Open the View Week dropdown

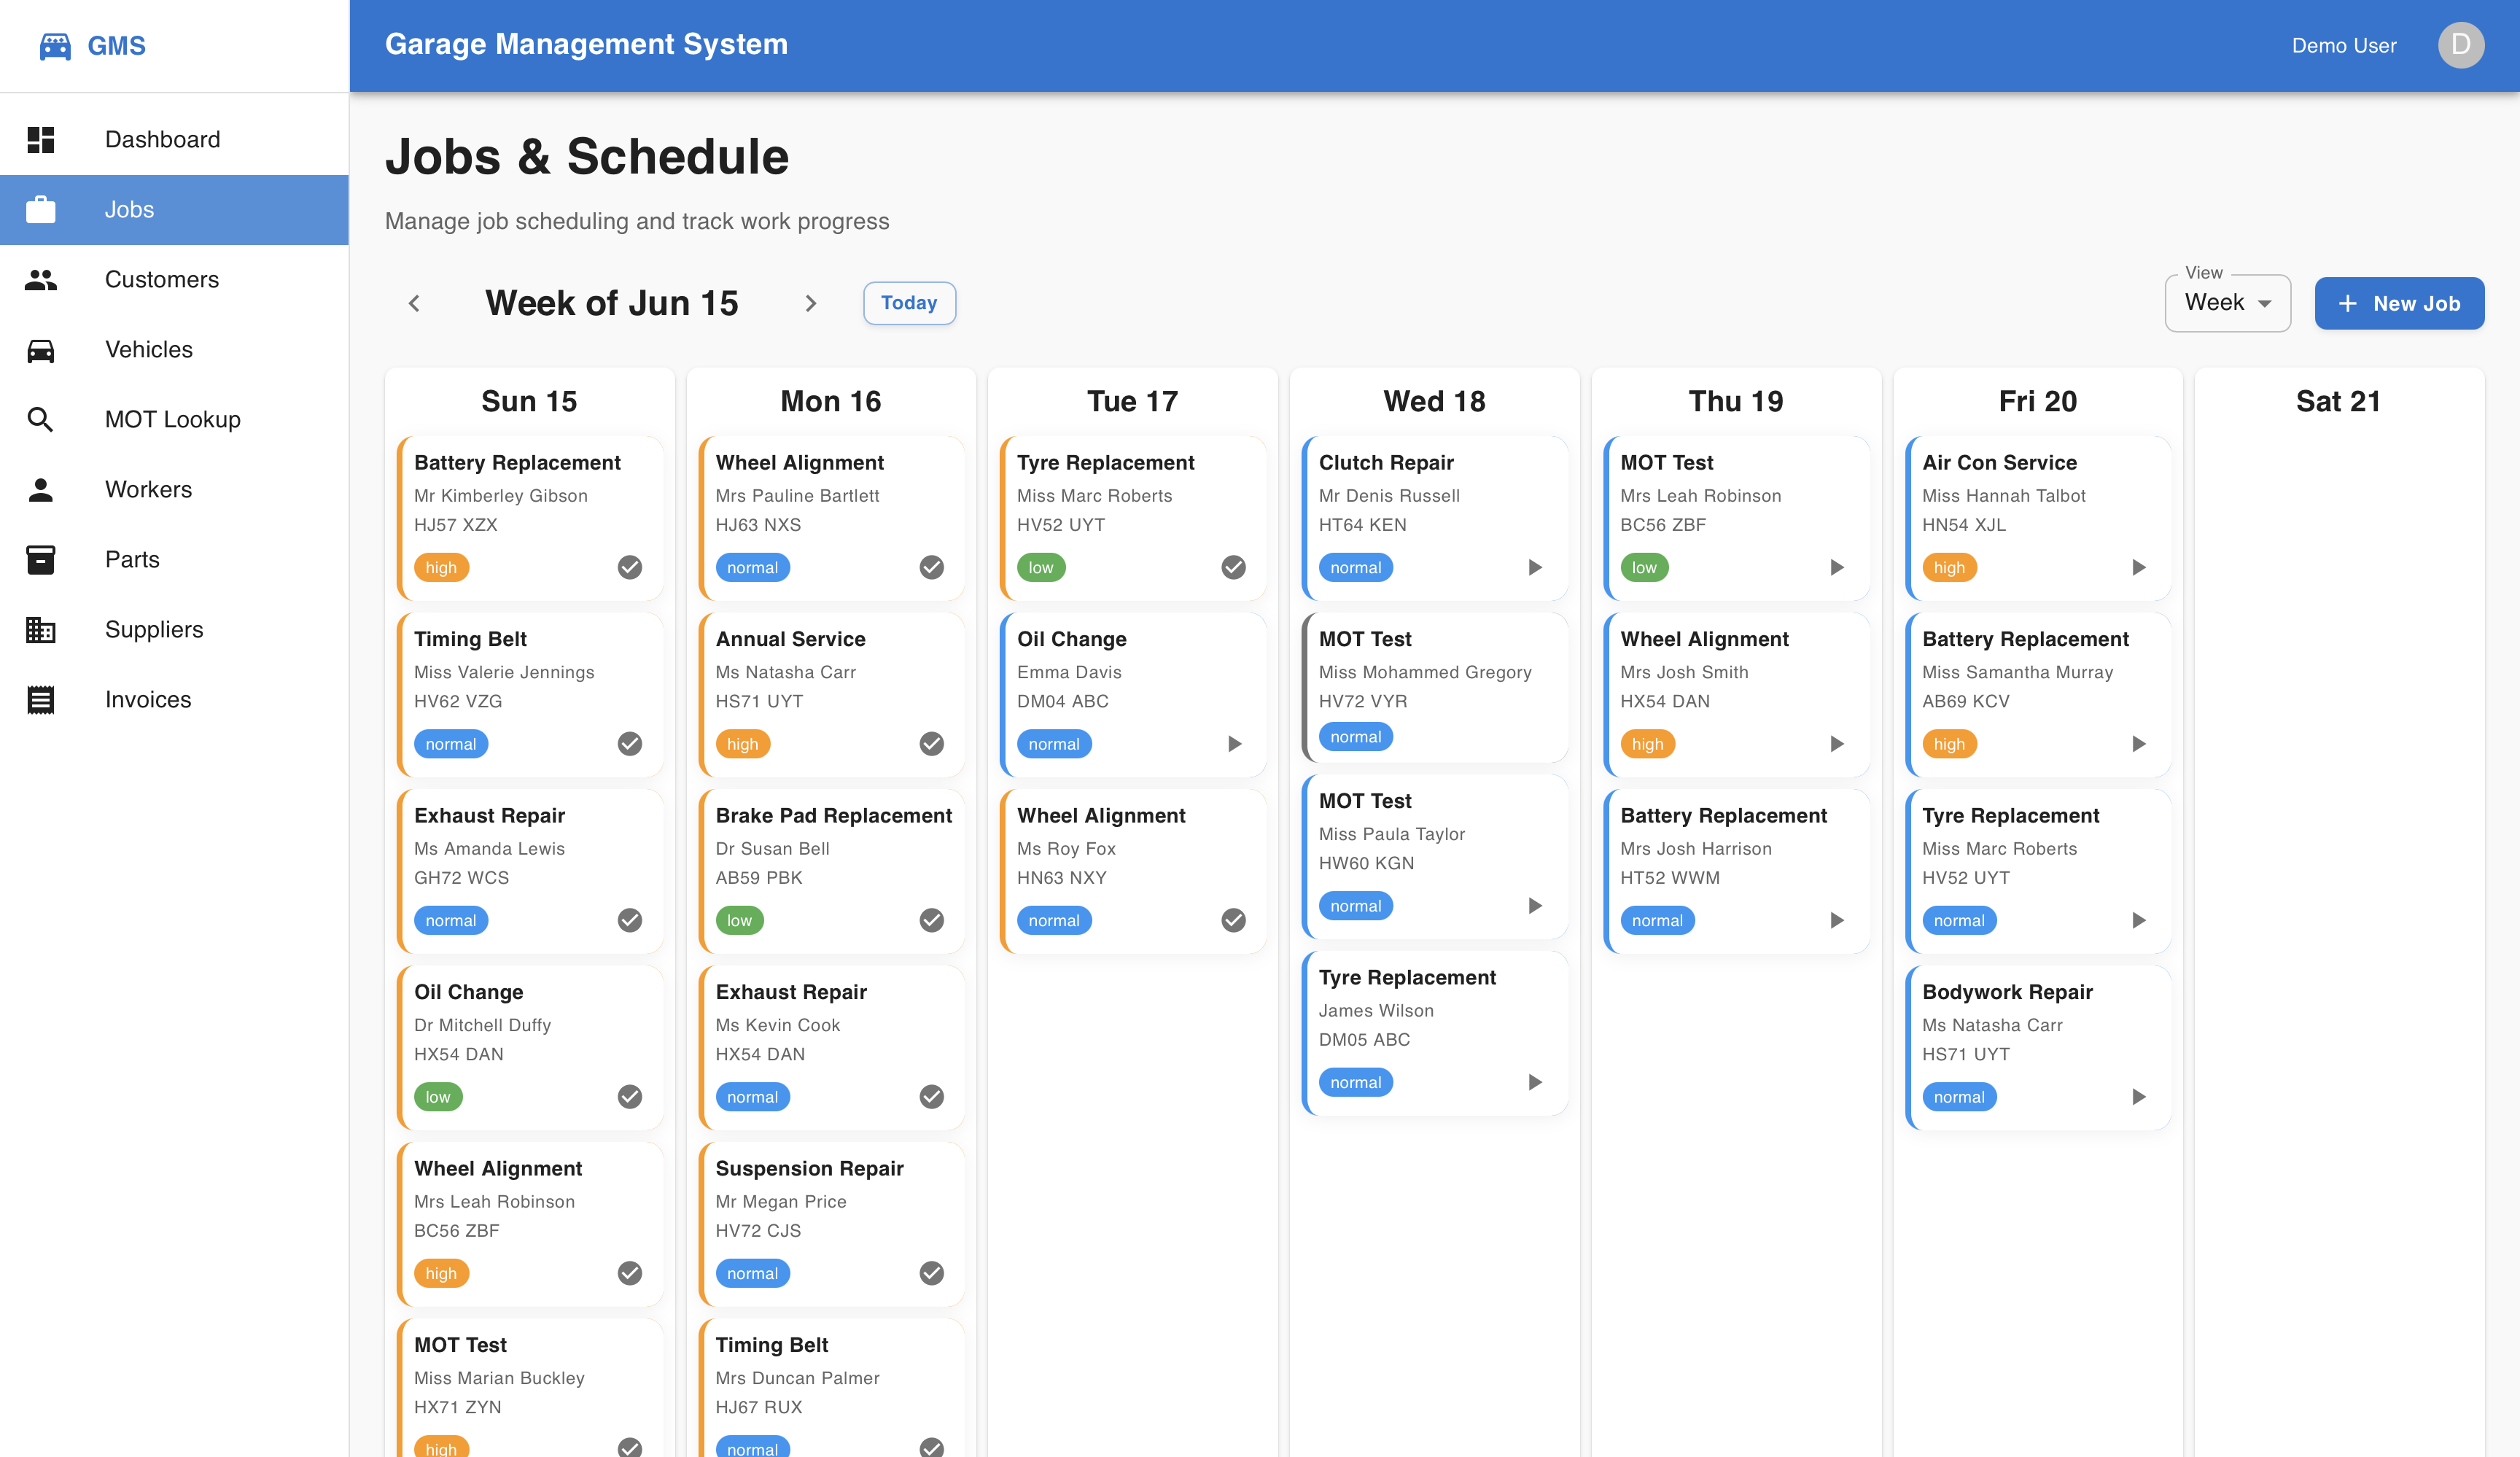click(2227, 302)
